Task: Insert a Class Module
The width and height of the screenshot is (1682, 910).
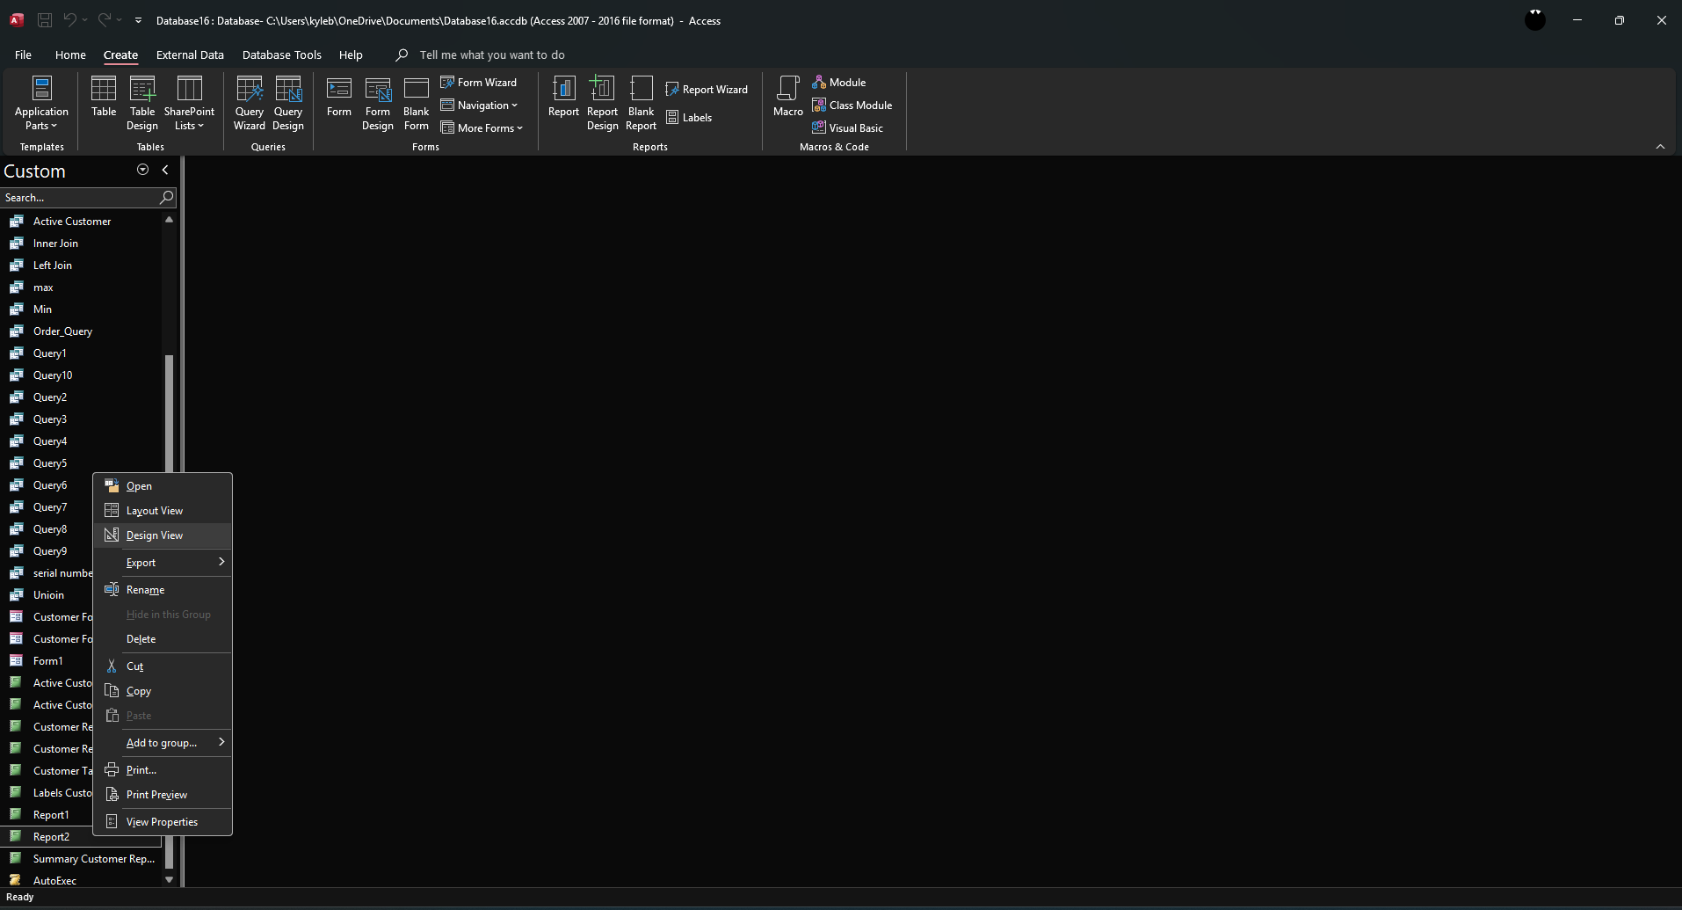Action: (x=852, y=106)
